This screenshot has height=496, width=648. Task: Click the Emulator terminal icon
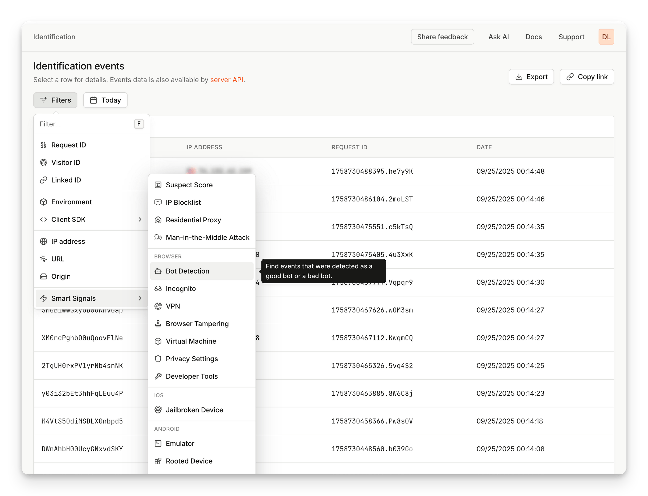point(158,444)
